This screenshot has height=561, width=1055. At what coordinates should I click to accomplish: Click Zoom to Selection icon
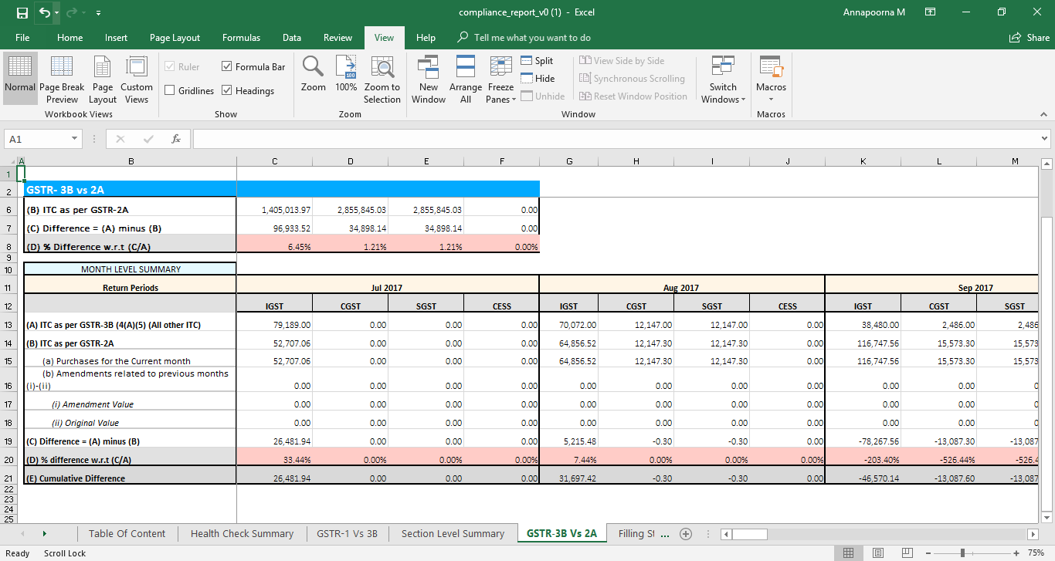click(382, 77)
